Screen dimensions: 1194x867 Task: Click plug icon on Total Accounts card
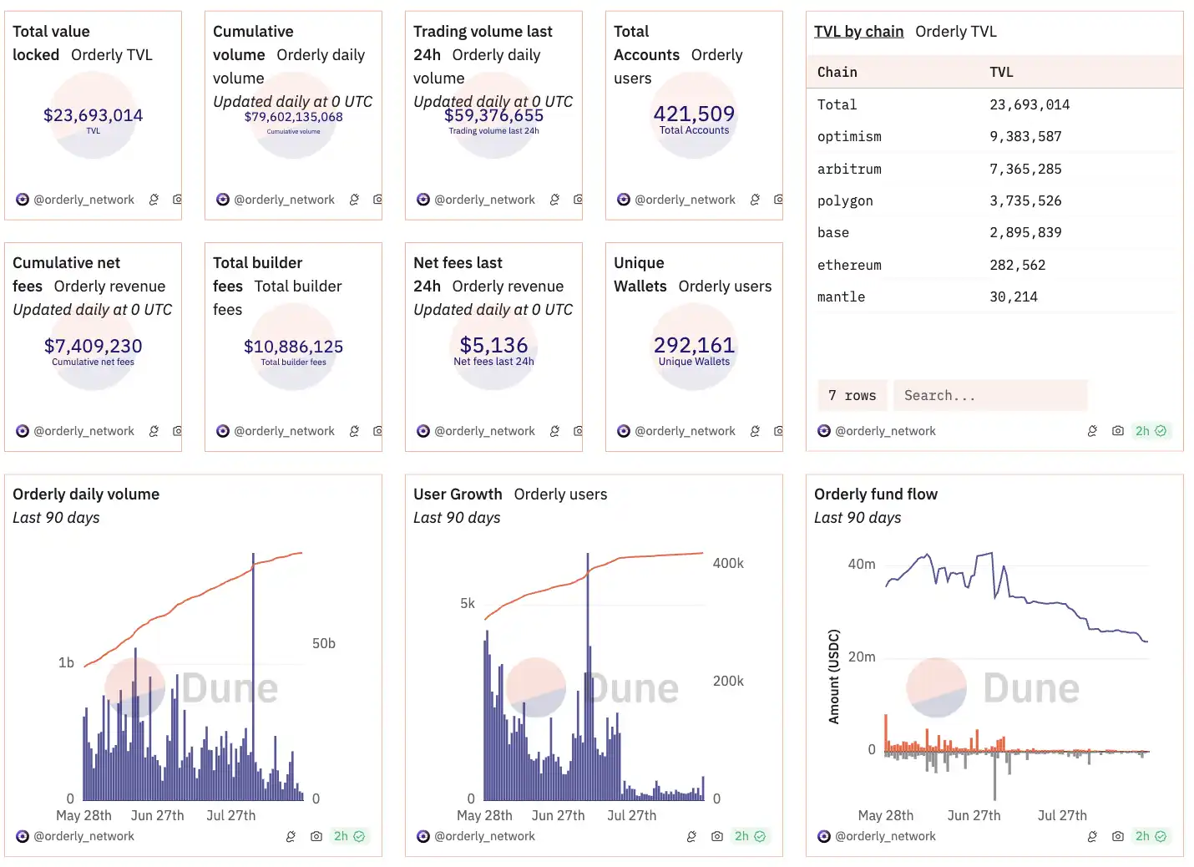pos(755,200)
